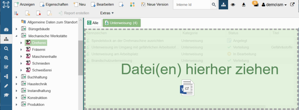Click the workflow diagram icon in toolbar

(x=132, y=5)
